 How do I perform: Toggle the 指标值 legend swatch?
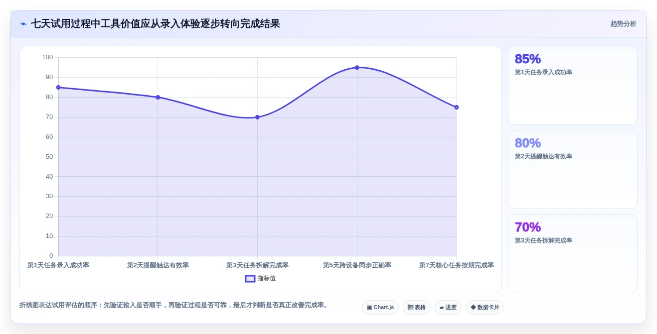pos(250,279)
